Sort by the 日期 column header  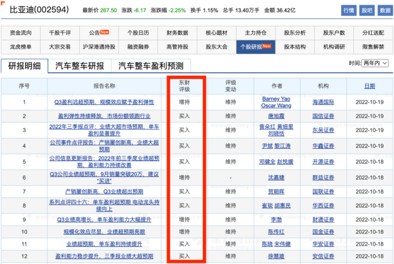(369, 86)
